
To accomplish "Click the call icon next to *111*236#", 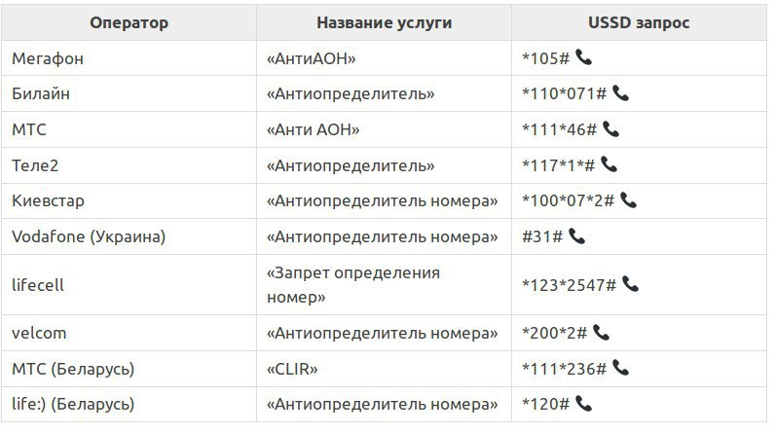I will 620,368.
